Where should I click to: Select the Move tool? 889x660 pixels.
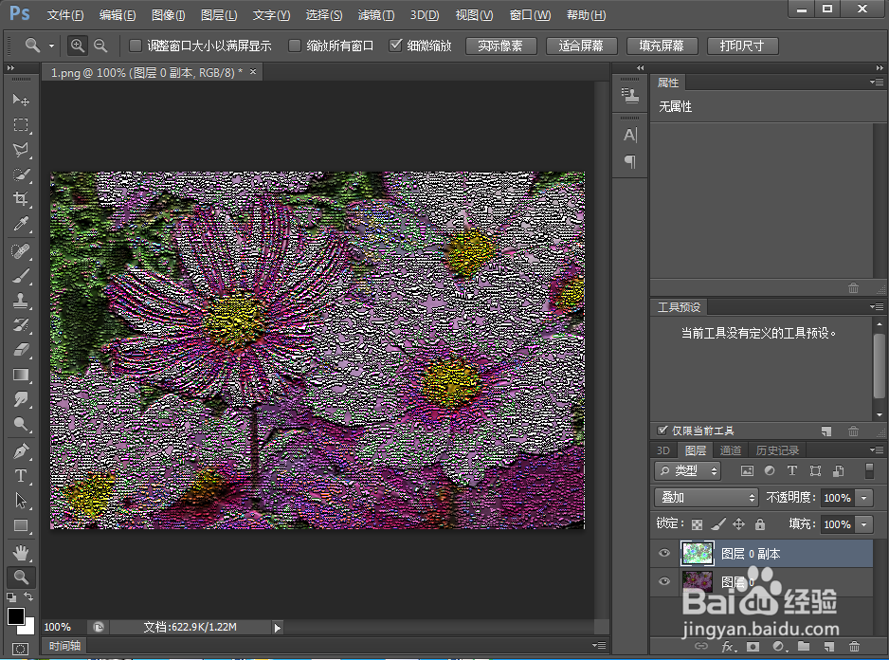tap(21, 100)
